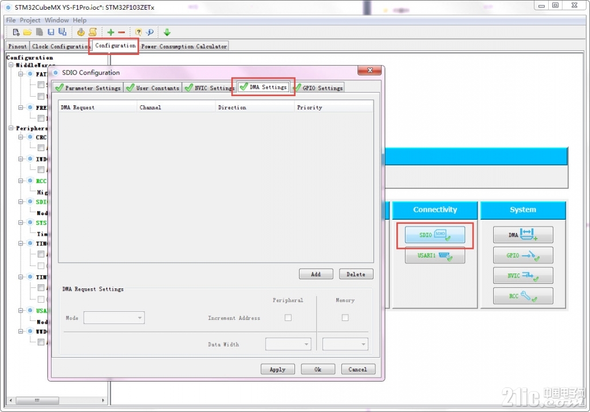Toggle the checkbox under IWD node
This screenshot has height=412, width=590.
click(41, 169)
